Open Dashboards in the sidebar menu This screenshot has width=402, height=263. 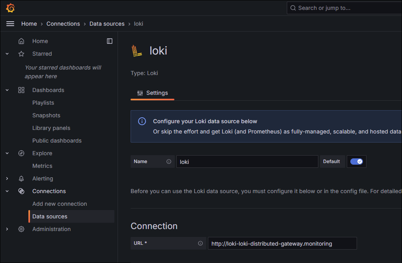coord(48,90)
